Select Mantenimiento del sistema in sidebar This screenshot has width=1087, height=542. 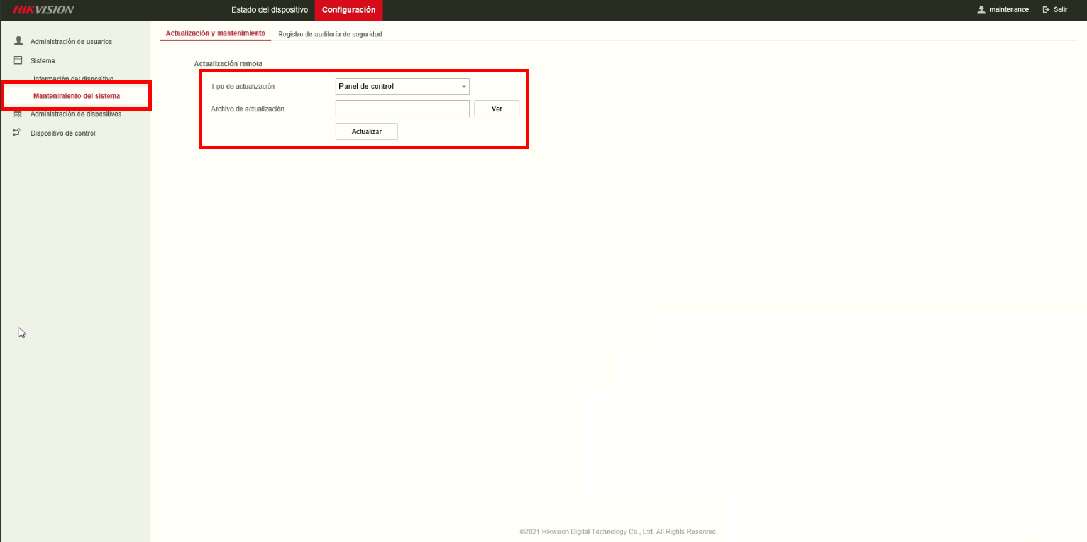tap(77, 96)
